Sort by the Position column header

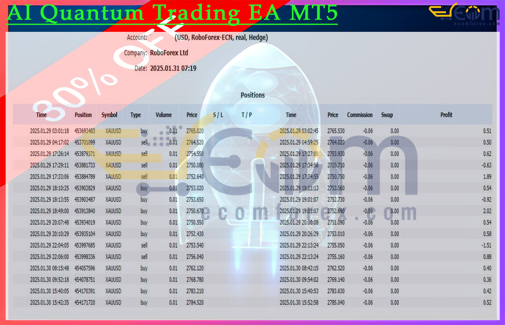(83, 115)
